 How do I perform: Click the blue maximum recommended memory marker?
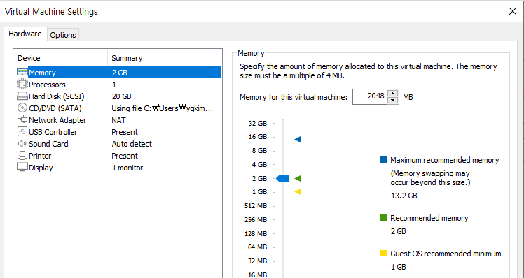tap(298, 139)
